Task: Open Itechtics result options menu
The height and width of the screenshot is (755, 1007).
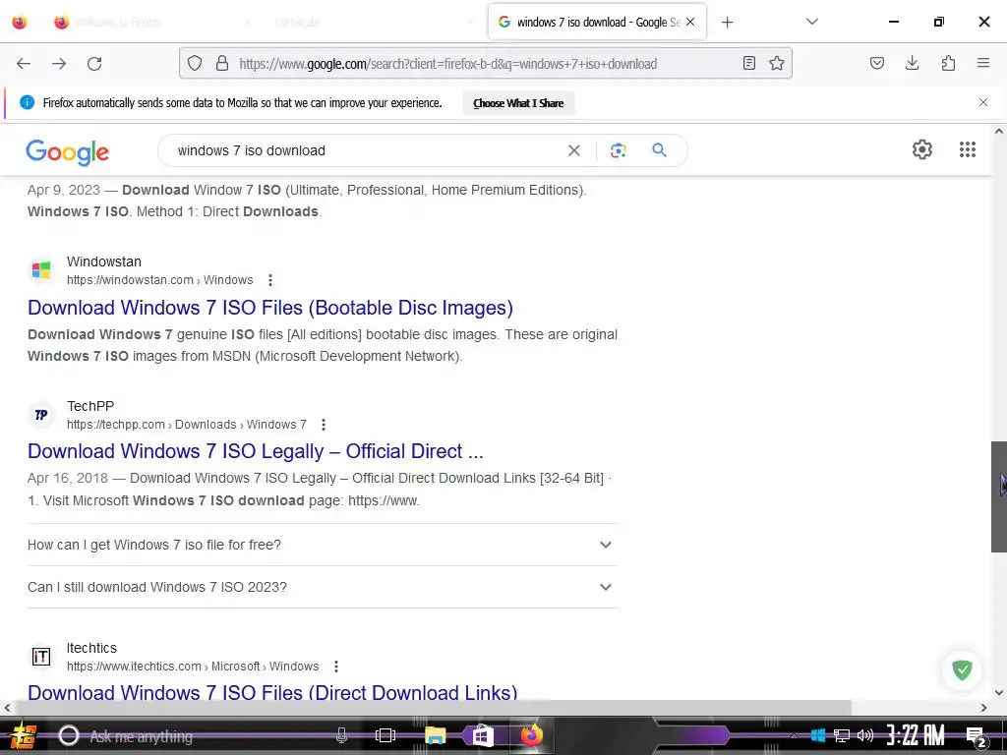Action: click(336, 668)
